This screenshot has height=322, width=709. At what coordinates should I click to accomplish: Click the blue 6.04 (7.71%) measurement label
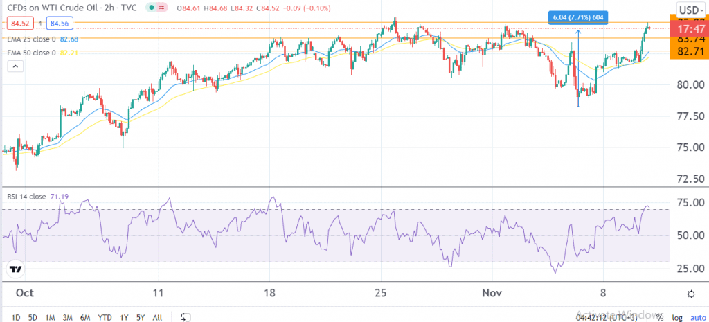(x=578, y=18)
